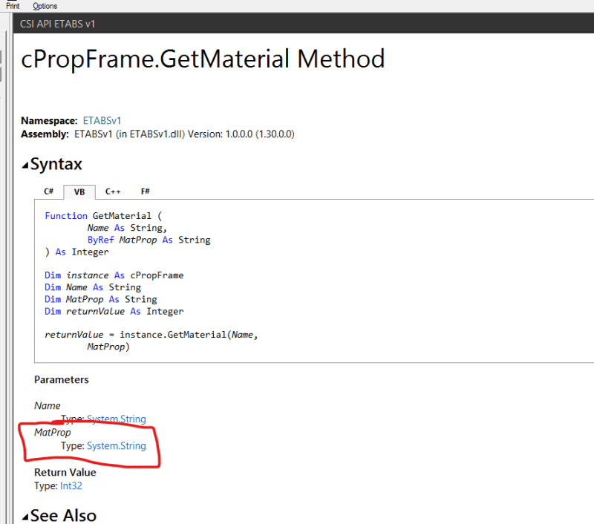
Task: Click the Namespace: label
Action: [x=49, y=120]
